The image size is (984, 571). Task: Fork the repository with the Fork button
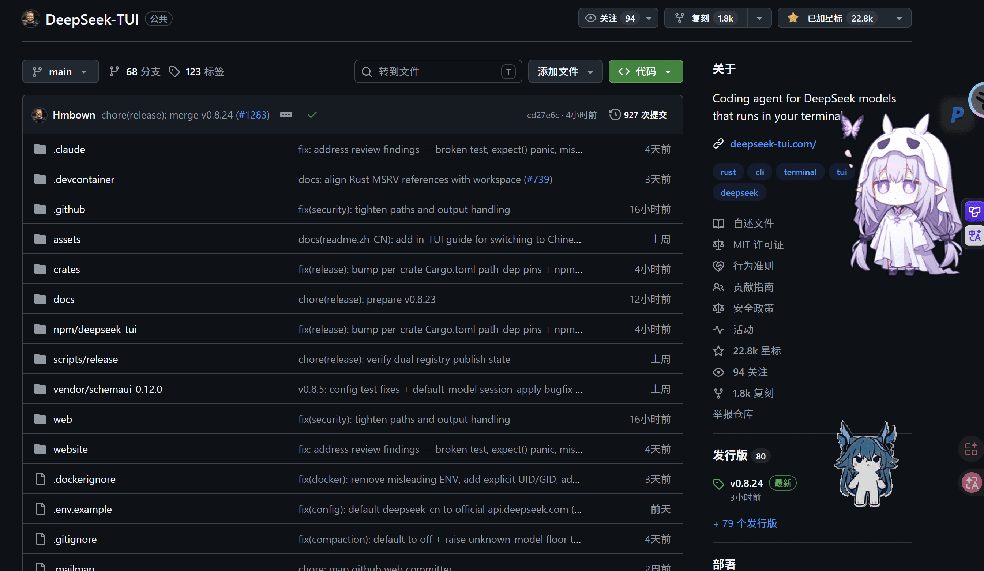coord(706,18)
